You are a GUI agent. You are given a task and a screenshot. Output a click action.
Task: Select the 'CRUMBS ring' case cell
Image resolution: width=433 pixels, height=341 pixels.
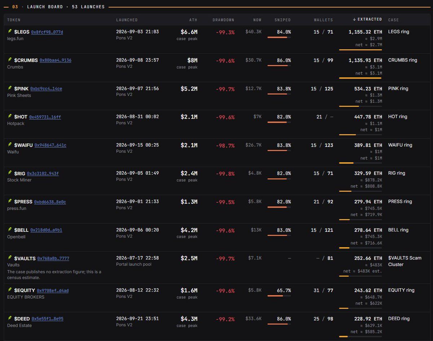point(403,60)
